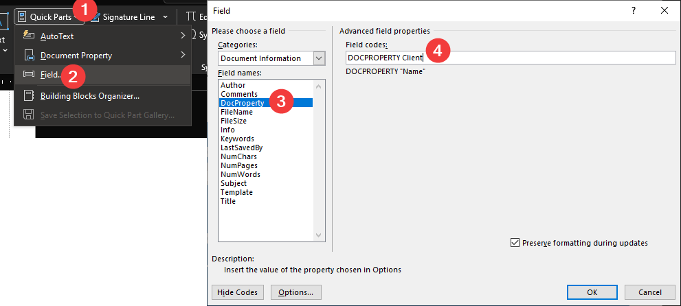Click the Quick Parts icon on ribbon
The width and height of the screenshot is (681, 306).
coord(22,17)
